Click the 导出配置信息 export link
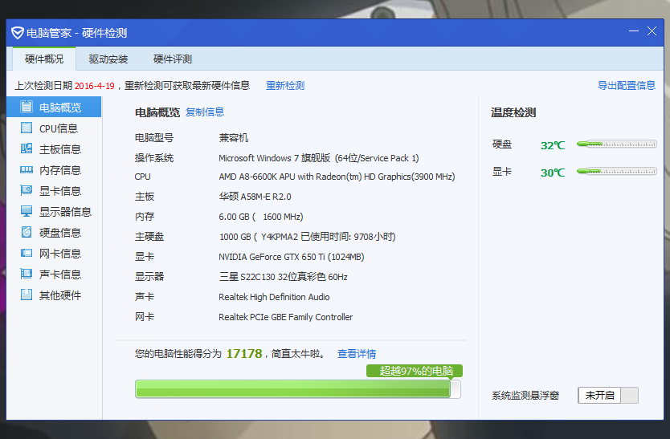 pos(626,86)
